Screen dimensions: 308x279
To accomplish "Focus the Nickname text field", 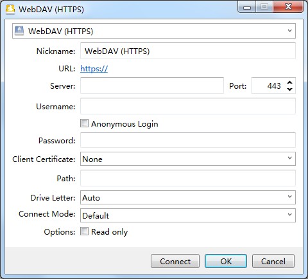I will pos(188,51).
